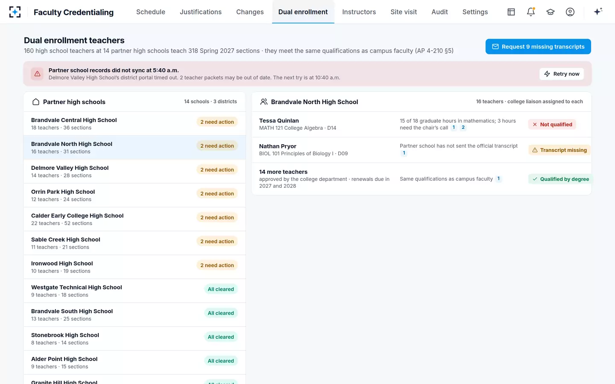Open Nathan Pryor's teacher record
Viewport: 615px width, 384px height.
(422, 150)
